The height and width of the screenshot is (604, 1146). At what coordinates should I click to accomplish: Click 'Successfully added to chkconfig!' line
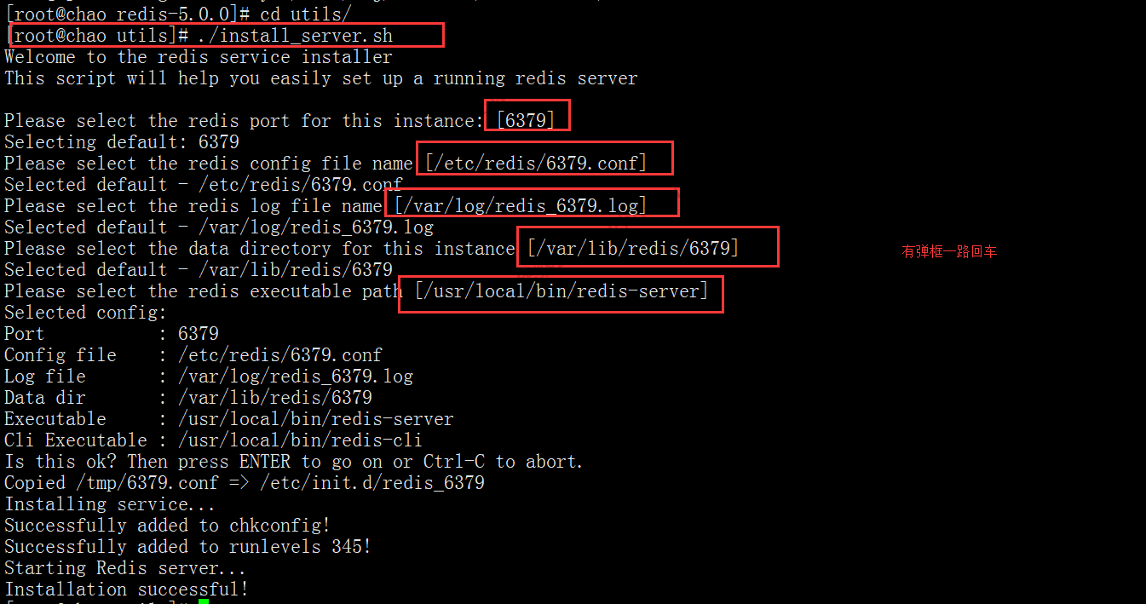pyautogui.click(x=167, y=525)
